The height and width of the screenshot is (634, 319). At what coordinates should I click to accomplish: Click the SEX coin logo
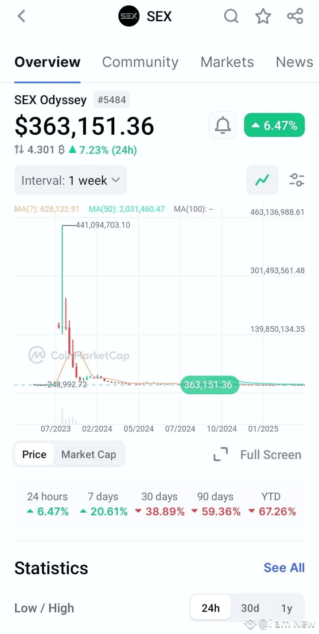pyautogui.click(x=128, y=16)
